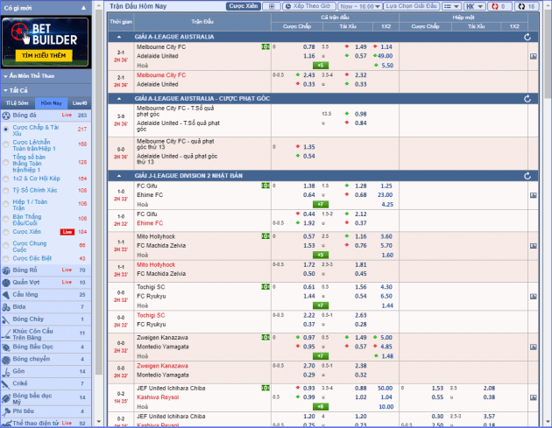Click live stream icon for Melbourne City FC

(265, 46)
